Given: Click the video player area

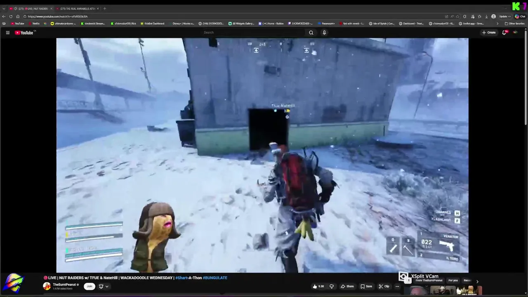Looking at the screenshot, I should (262, 155).
